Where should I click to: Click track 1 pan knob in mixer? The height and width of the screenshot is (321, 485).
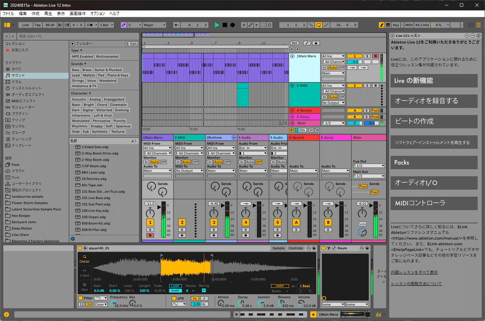click(x=150, y=212)
